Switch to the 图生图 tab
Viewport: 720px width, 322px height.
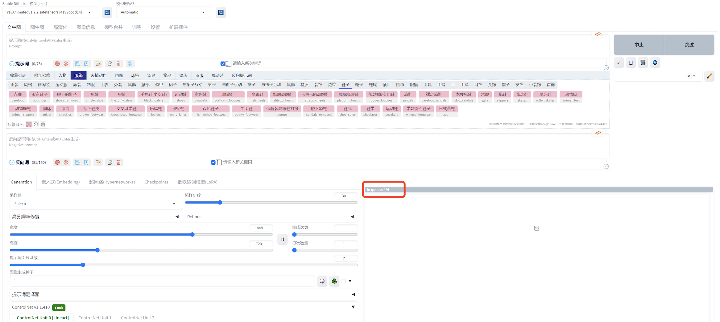(37, 27)
